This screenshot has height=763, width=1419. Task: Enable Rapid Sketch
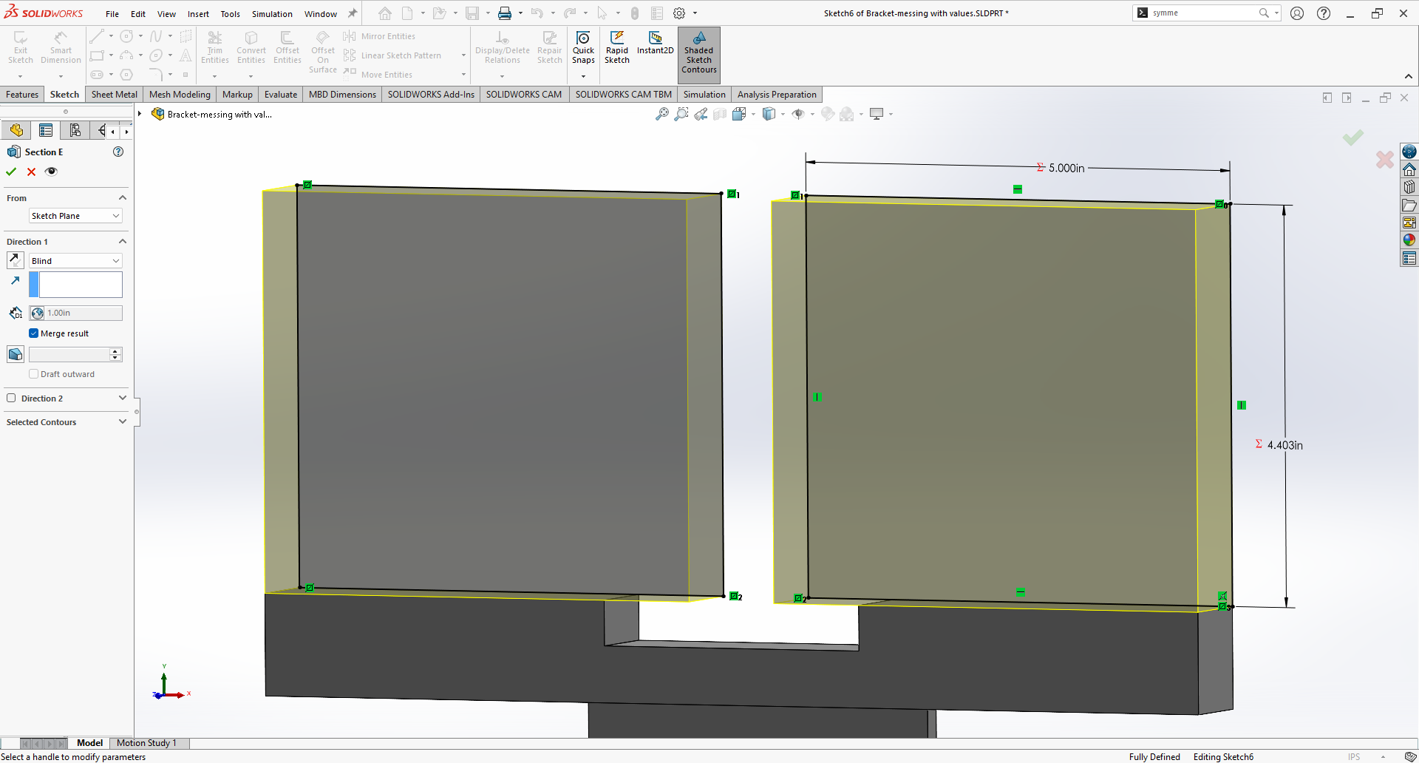(617, 48)
